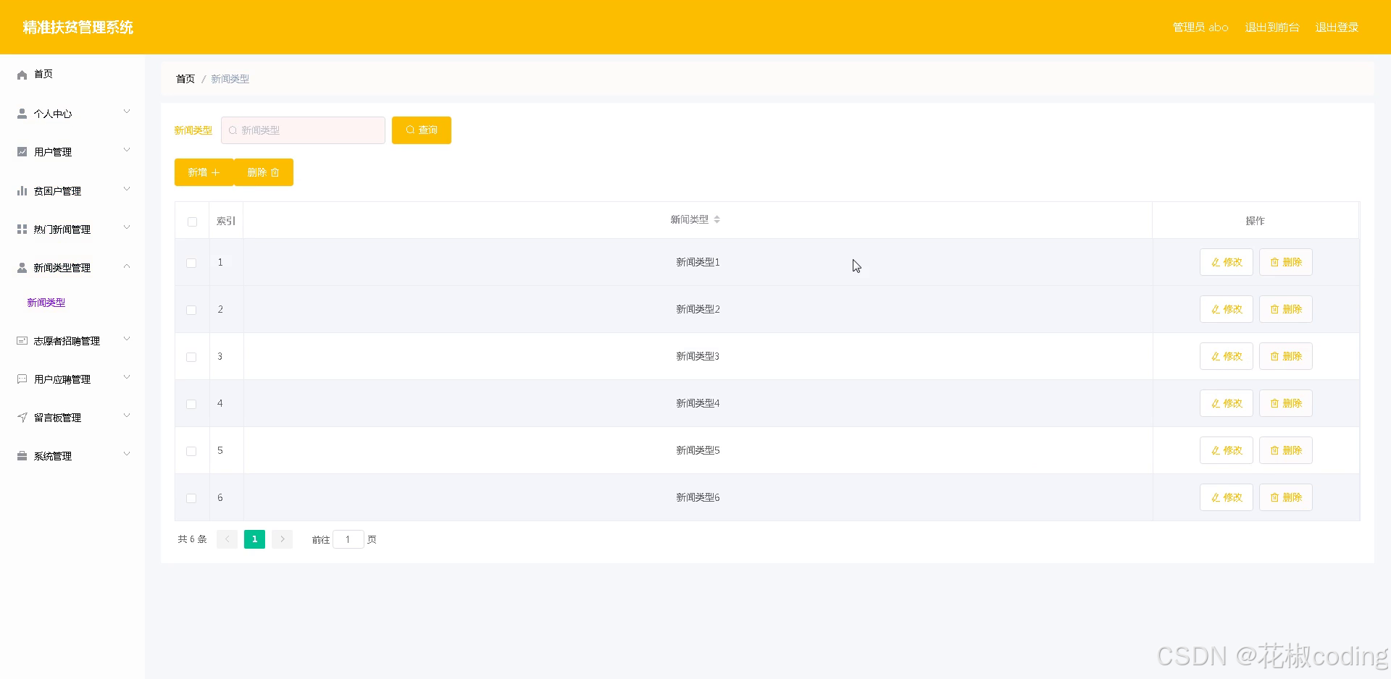Click the home icon beside 首页 in the sidebar

22,75
